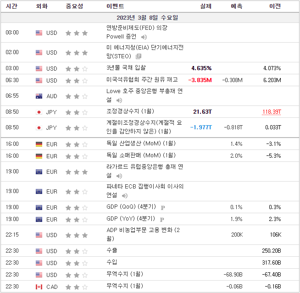
Task: Click preliminary P icon beside GDP (QoQ)
Action: click(x=162, y=208)
